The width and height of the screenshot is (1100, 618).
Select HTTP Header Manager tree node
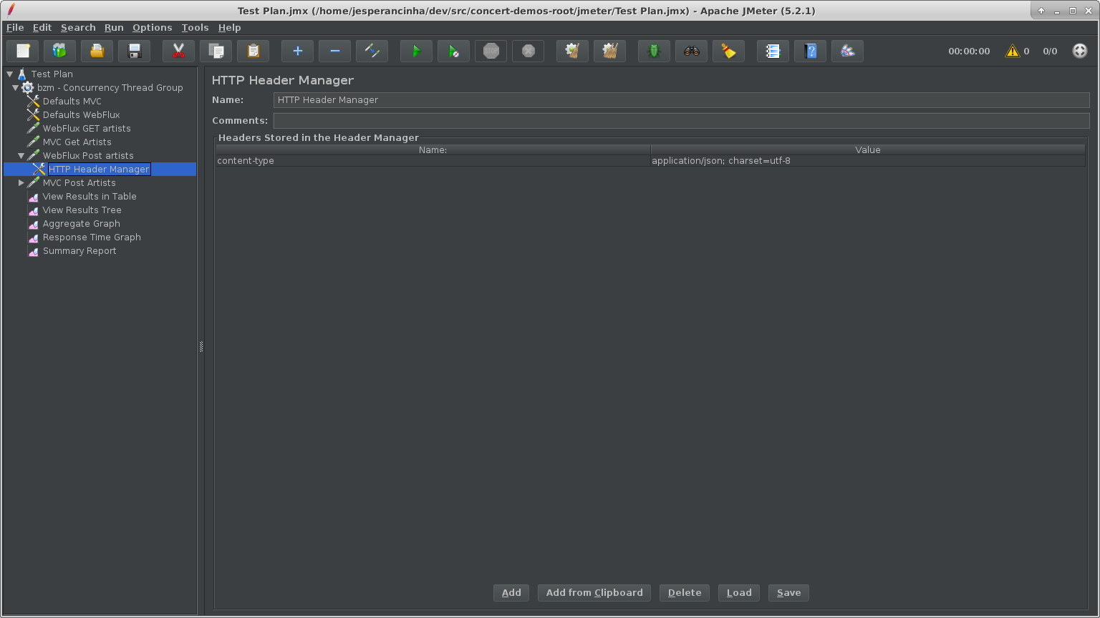(x=99, y=169)
